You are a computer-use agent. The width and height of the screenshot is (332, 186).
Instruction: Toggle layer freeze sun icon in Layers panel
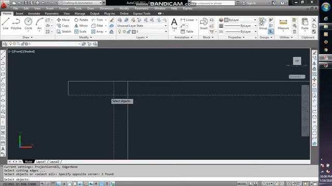coord(124,32)
